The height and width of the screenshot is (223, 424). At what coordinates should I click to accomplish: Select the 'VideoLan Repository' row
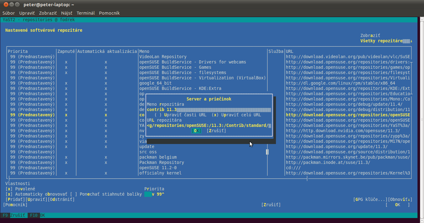[x=209, y=57]
